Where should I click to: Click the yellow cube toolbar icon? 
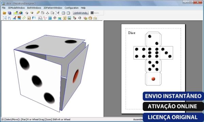32,13
